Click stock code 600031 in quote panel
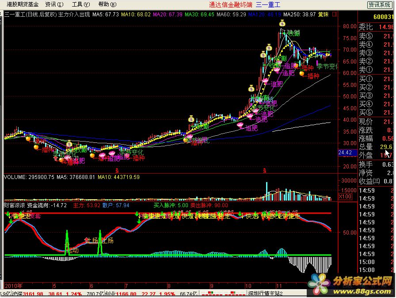Image resolution: width=396 pixels, height=298 pixels. tap(383, 17)
